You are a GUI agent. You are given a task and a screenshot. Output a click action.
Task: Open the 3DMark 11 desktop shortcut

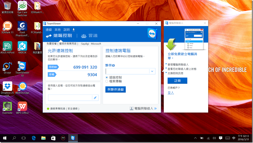pyautogui.click(x=7, y=28)
